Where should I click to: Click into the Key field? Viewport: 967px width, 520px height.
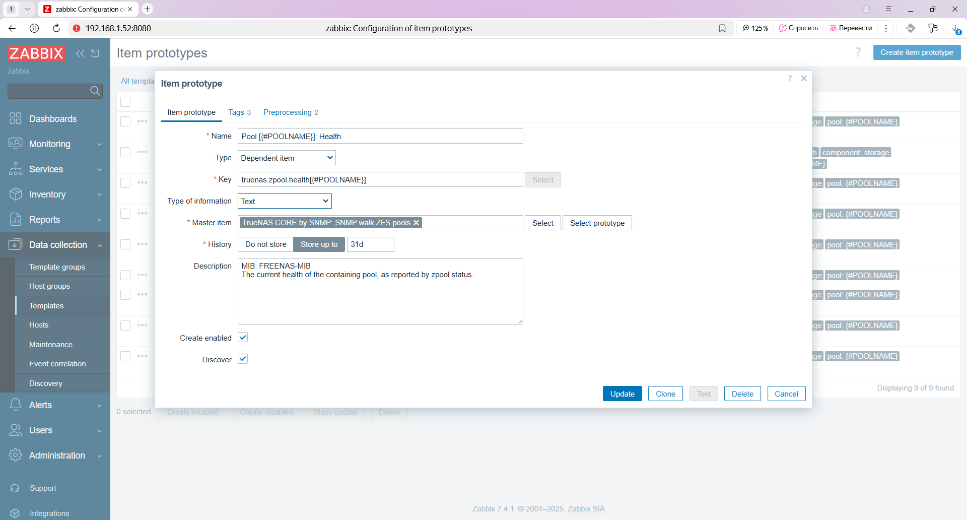(380, 179)
